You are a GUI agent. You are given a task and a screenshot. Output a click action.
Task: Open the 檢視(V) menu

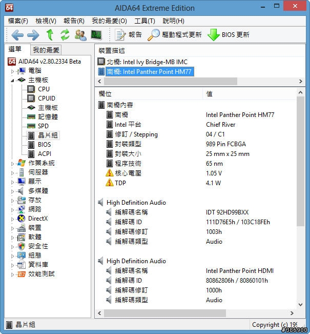46,21
